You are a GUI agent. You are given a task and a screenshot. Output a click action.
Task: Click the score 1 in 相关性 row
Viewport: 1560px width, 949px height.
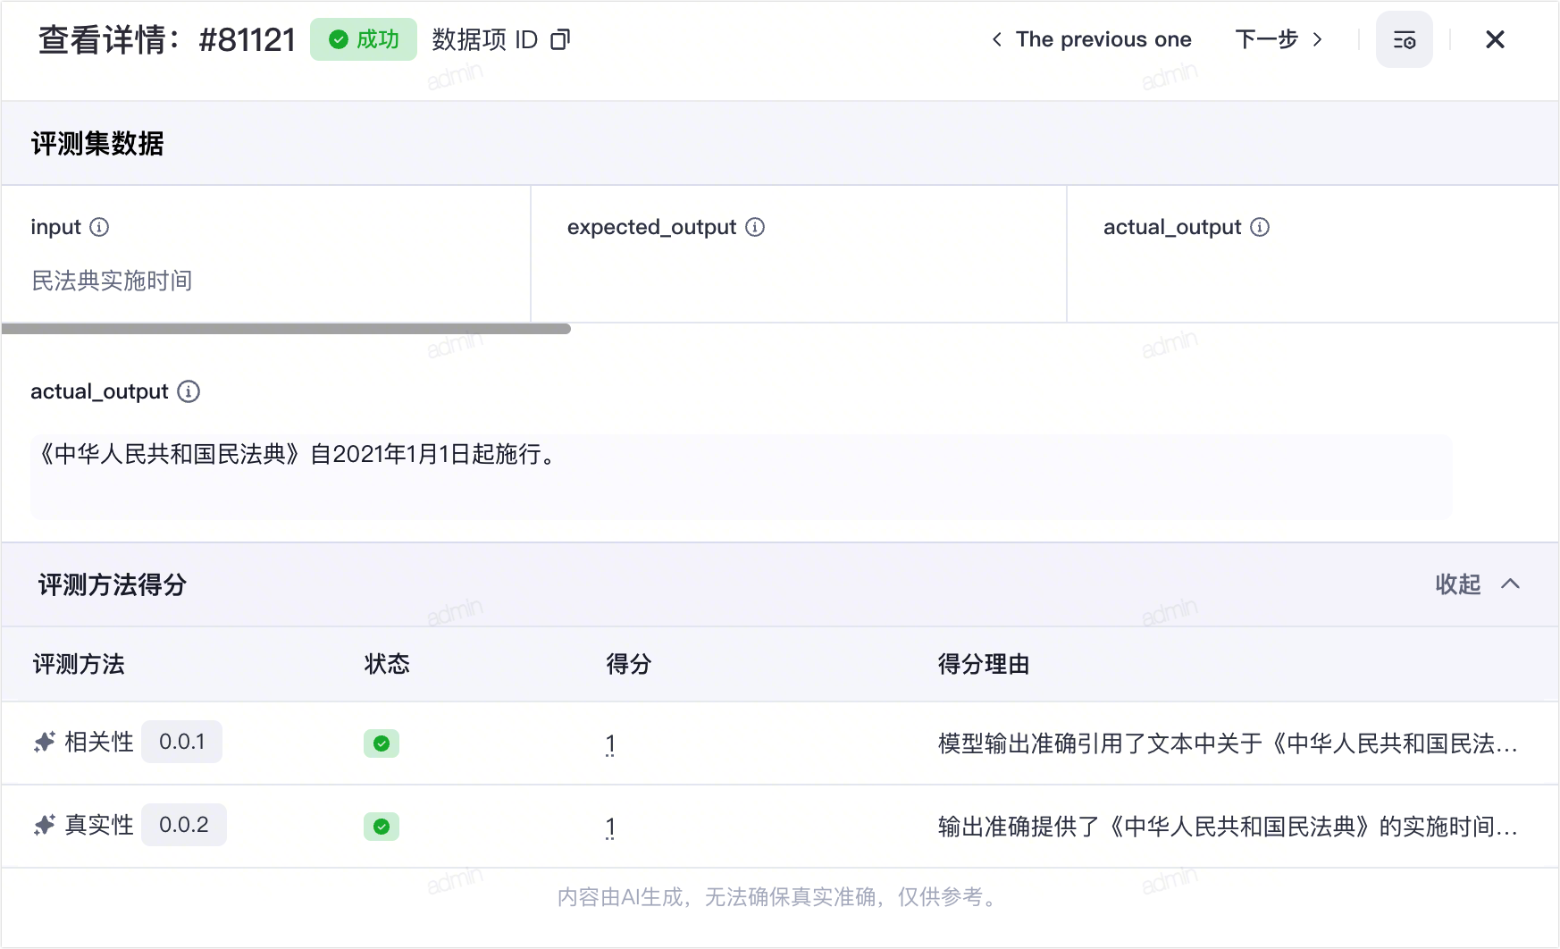click(610, 743)
